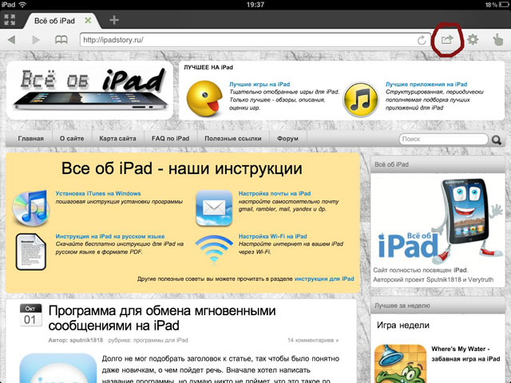This screenshot has width=511, height=383.
Task: Open Полезные ссылки menu item
Action: [233, 138]
